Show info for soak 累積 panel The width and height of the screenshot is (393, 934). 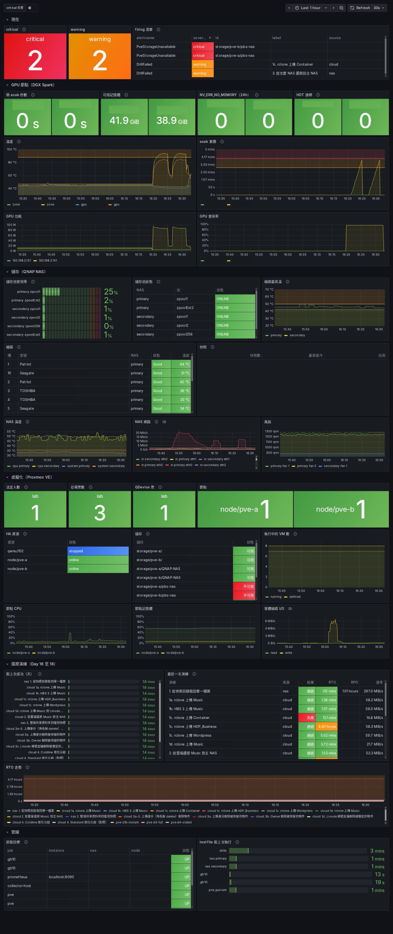coord(222,142)
